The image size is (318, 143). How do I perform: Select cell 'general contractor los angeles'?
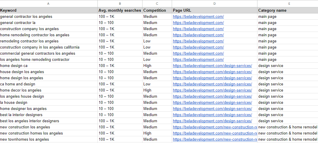click(x=49, y=17)
